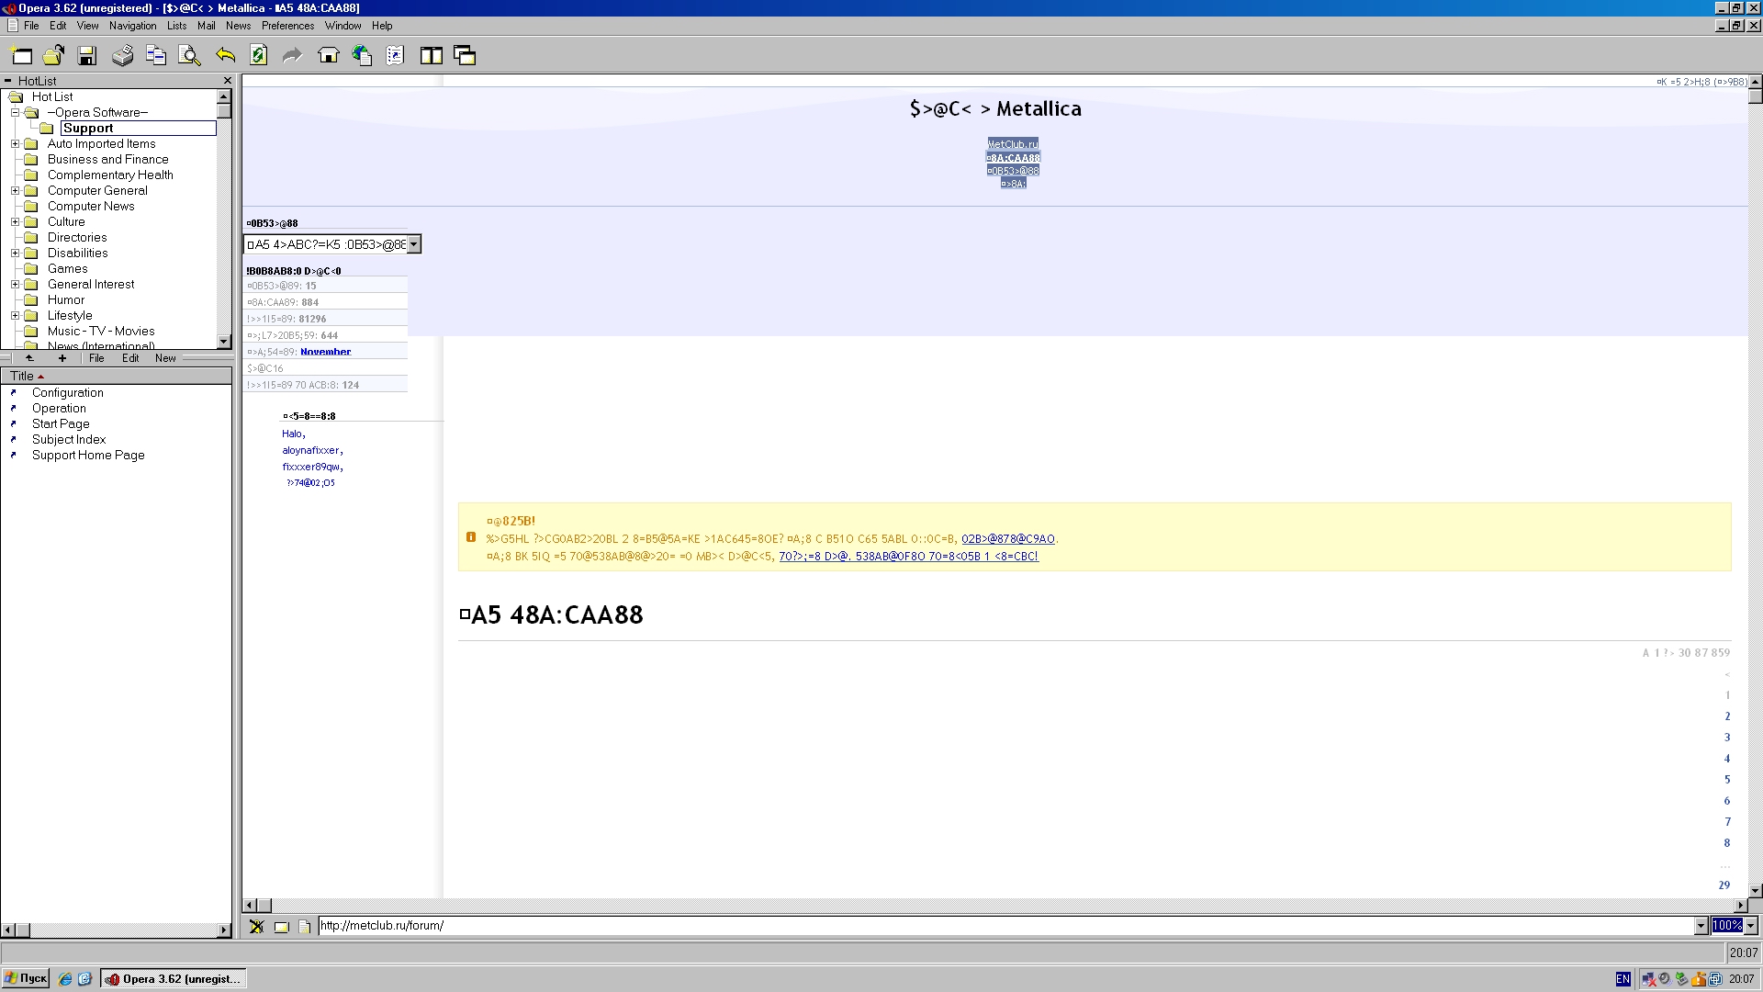Click the Find magnifier icon
The height and width of the screenshot is (992, 1763).
tap(190, 56)
